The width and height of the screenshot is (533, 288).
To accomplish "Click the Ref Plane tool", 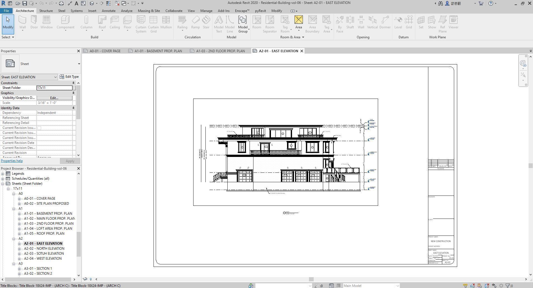I will (443, 24).
